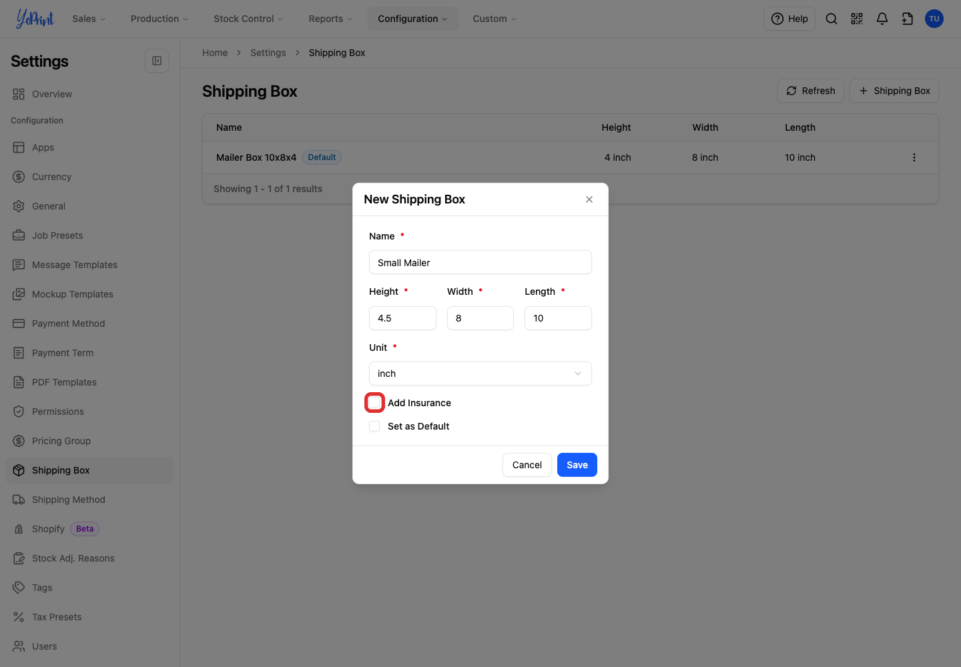The height and width of the screenshot is (667, 961).
Task: Open Mockup Templates settings
Action: 89,294
